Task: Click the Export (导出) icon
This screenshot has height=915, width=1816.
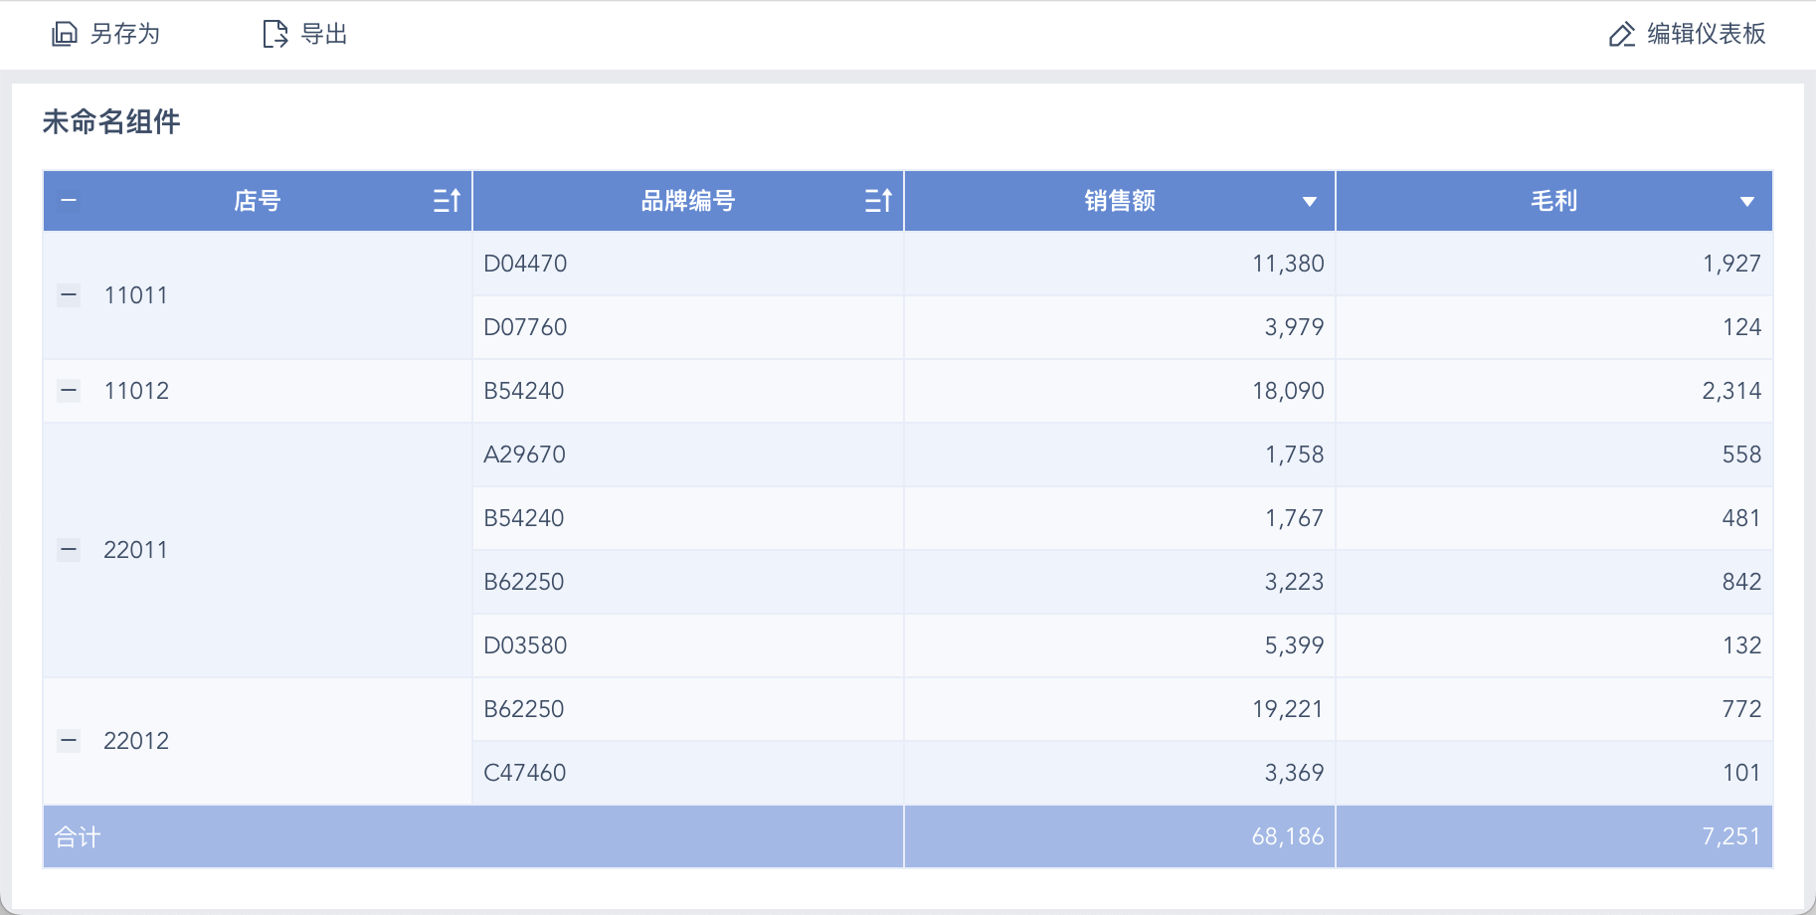Action: [274, 35]
